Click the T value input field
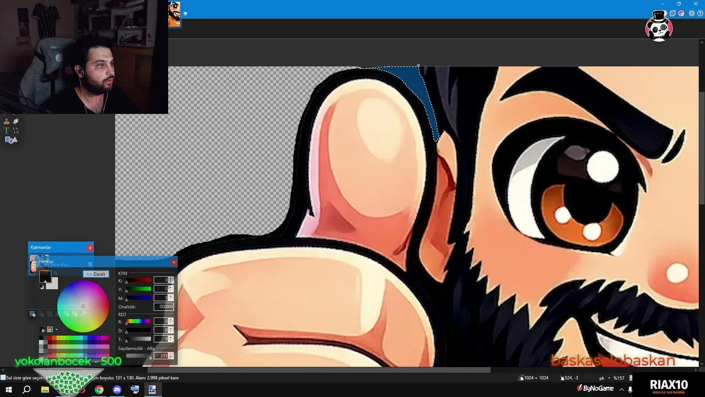Viewport: 705px width, 397px height. tap(161, 339)
